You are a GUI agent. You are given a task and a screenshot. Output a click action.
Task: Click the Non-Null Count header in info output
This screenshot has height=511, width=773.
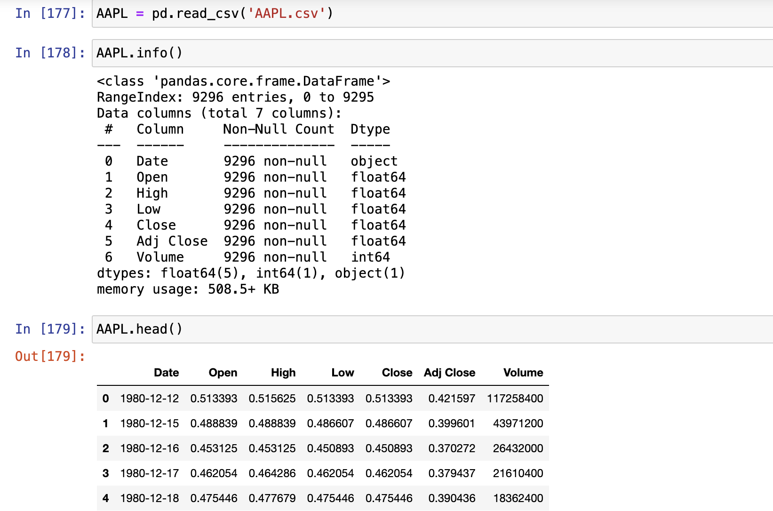[279, 129]
